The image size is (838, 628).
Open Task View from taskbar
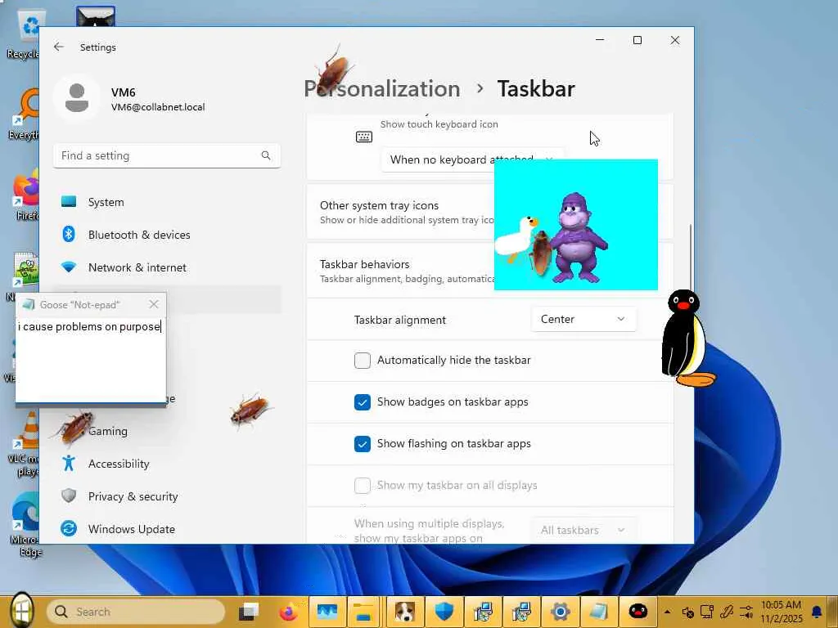click(x=249, y=612)
